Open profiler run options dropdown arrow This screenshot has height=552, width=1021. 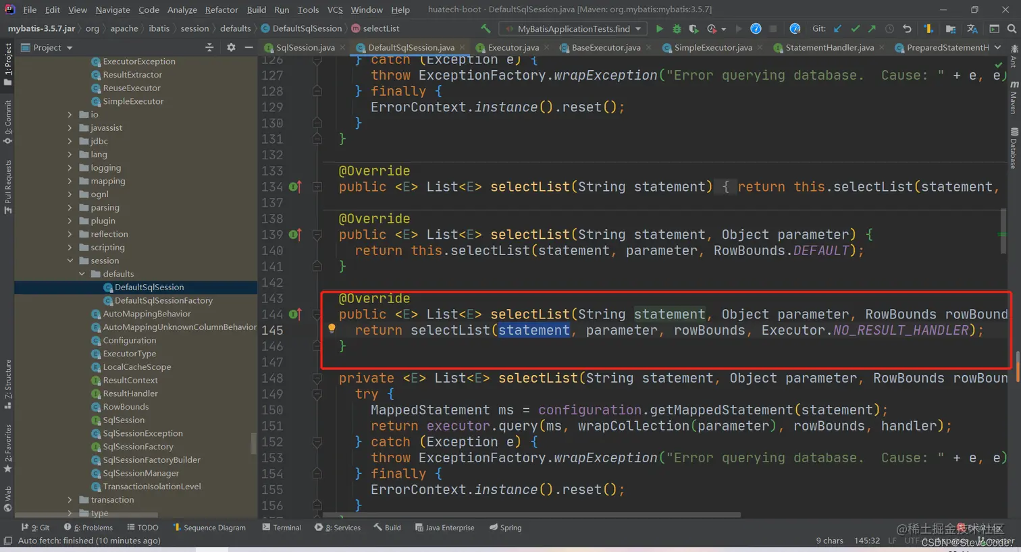(x=723, y=29)
